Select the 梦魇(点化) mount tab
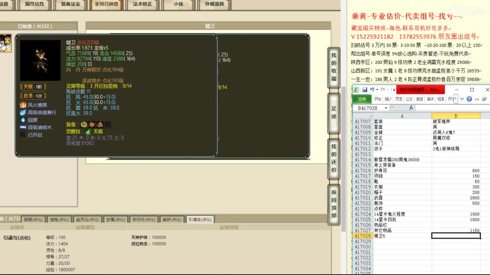The image size is (490, 275). coord(116,219)
